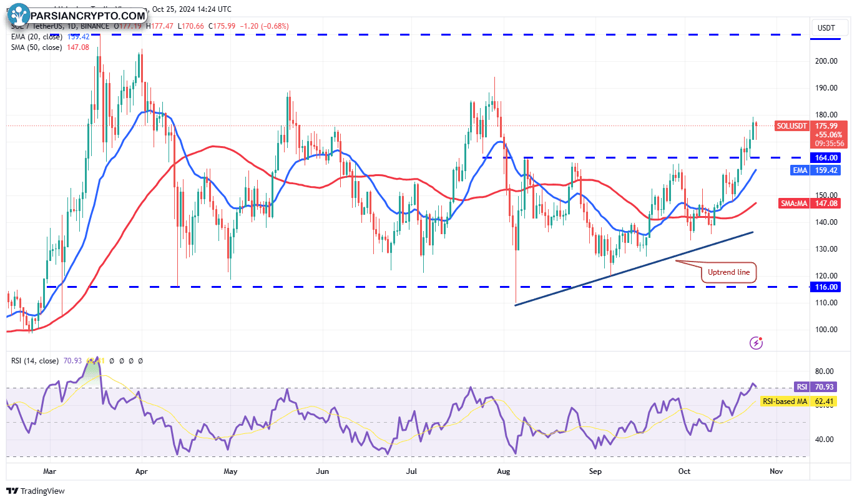Click the Jun label on the time axis
Image resolution: width=857 pixels, height=502 pixels.
pyautogui.click(x=322, y=471)
